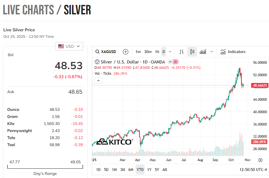Click the XAGUSD symbol search magnifier
The image size is (269, 178).
97,52
